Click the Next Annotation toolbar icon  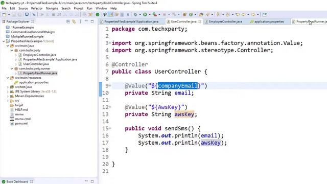coord(218,15)
